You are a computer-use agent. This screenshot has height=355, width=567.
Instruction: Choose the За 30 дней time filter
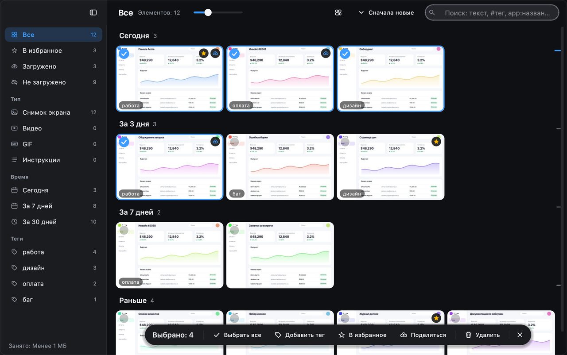(x=54, y=222)
